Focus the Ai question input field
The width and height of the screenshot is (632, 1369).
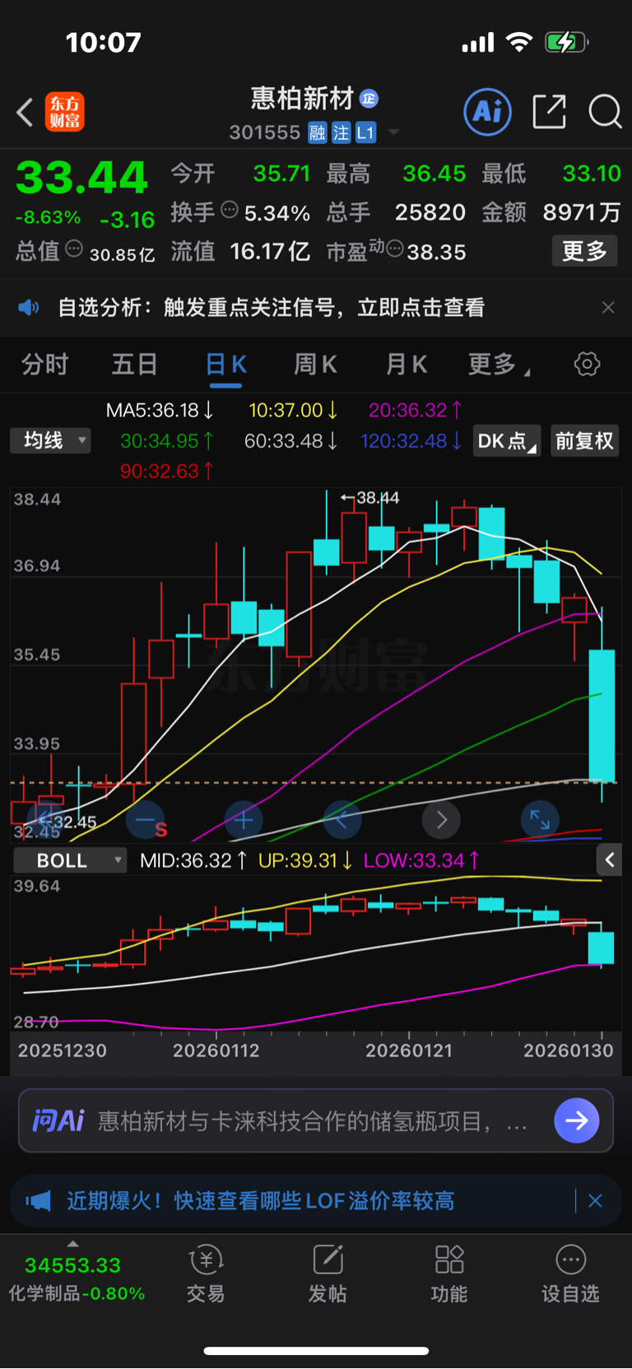(316, 1120)
